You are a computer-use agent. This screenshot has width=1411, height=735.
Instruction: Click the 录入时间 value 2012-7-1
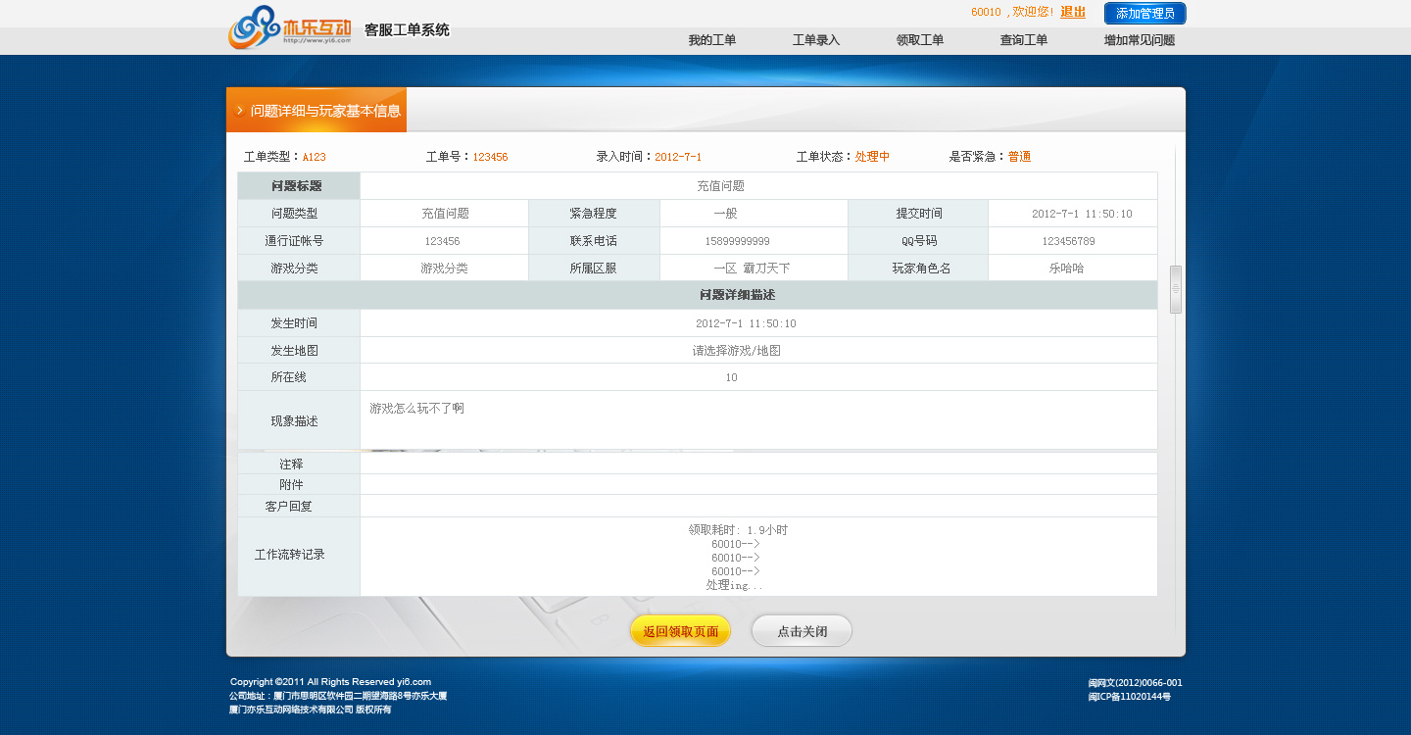(x=678, y=157)
